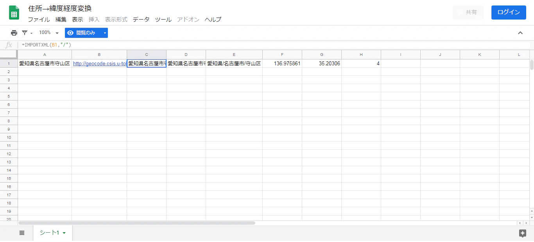534x242 pixels.
Task: Click the 共有 share button
Action: (468, 12)
